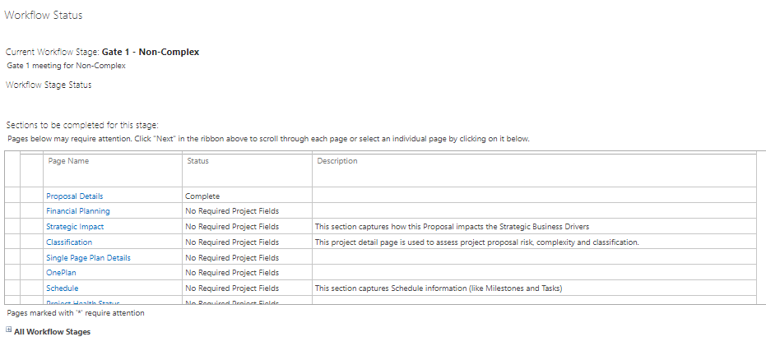766x346 pixels.
Task: Open the All Workflow Stages section
Action: tap(53, 332)
